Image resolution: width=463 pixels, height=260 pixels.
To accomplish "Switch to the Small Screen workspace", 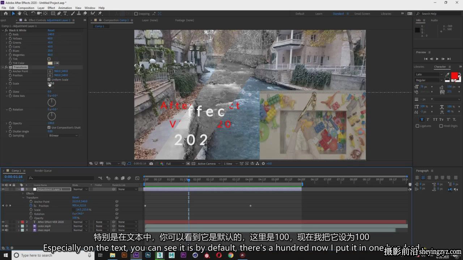I will click(362, 14).
